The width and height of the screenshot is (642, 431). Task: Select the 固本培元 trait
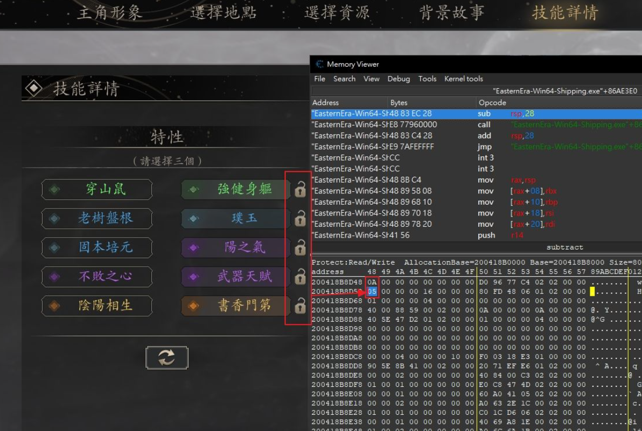pyautogui.click(x=97, y=247)
